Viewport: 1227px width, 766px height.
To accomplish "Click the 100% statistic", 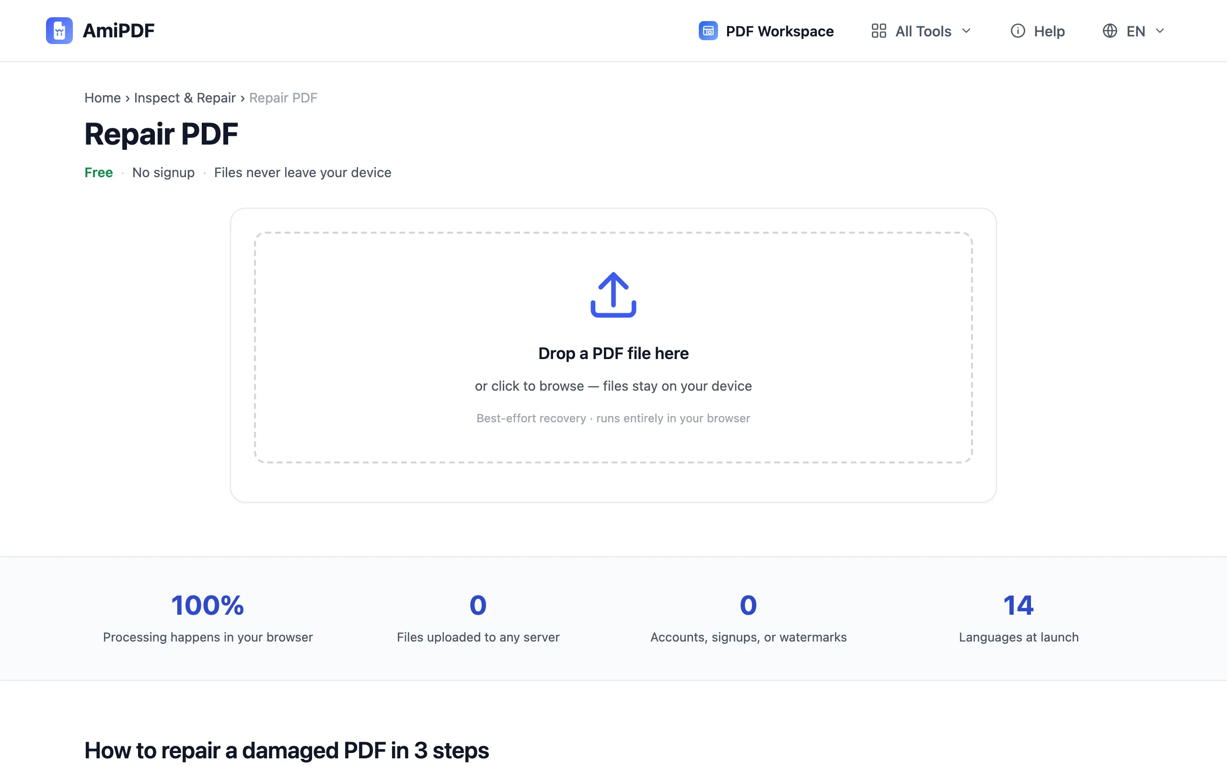I will pos(208,606).
